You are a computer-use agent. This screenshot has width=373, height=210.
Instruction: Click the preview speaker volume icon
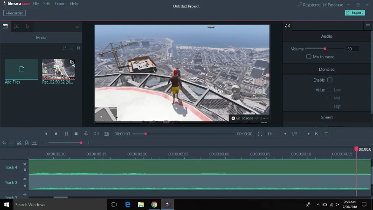pos(96,133)
